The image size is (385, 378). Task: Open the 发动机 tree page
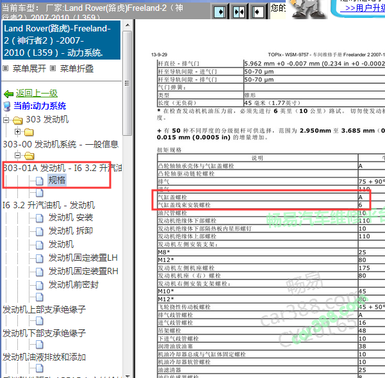pos(61,244)
